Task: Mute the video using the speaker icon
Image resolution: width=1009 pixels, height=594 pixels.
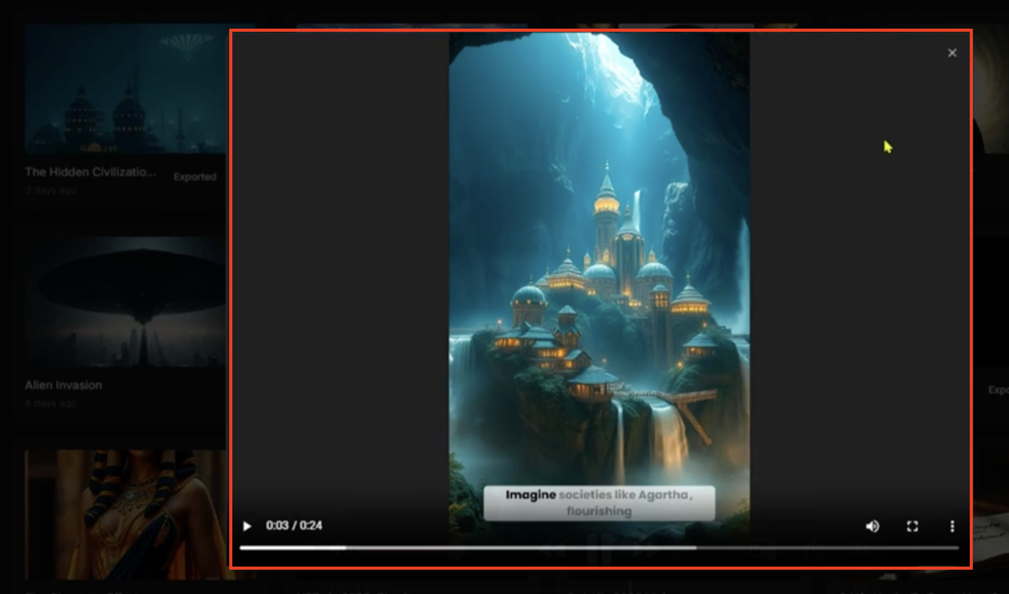Action: [x=873, y=526]
